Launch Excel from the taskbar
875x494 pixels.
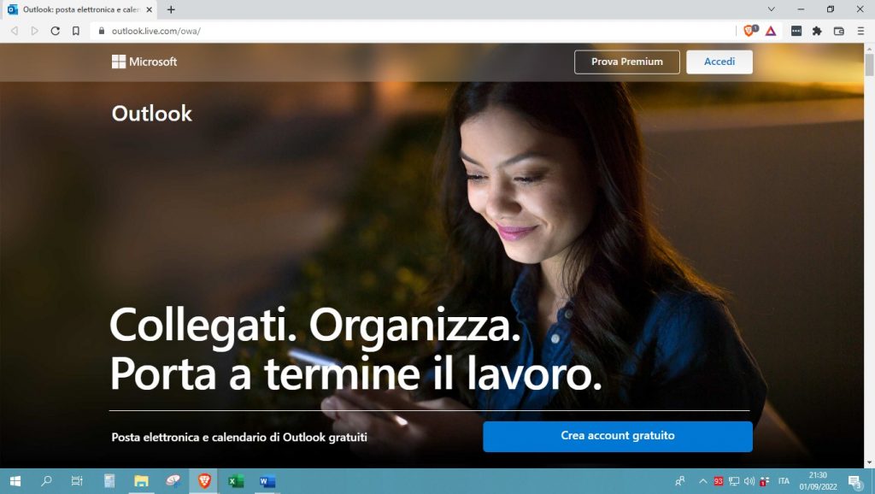pyautogui.click(x=236, y=481)
